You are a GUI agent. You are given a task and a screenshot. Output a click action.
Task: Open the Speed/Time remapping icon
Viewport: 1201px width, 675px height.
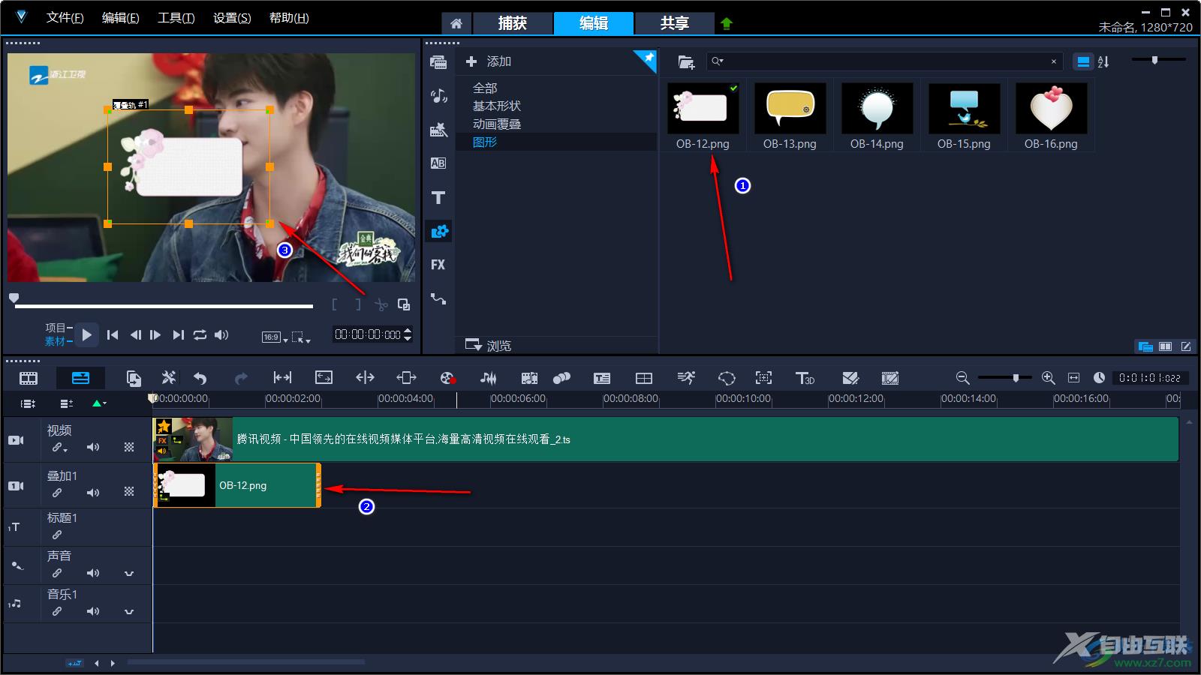(686, 378)
